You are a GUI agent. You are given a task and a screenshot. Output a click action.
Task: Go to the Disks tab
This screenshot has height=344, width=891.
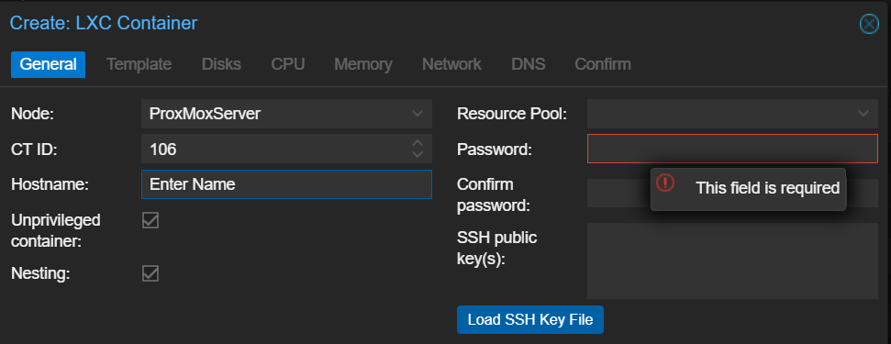pyautogui.click(x=222, y=64)
